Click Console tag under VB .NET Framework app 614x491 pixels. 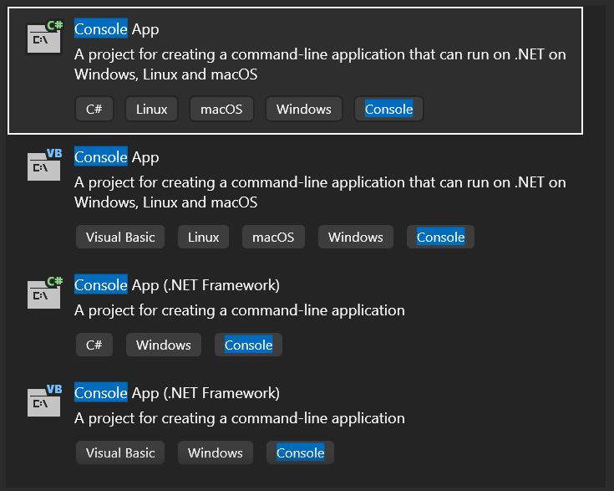(x=301, y=453)
